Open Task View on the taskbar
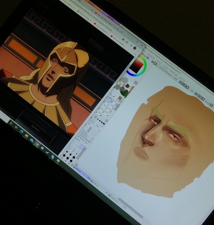This screenshot has height=225, width=214. pos(16,127)
